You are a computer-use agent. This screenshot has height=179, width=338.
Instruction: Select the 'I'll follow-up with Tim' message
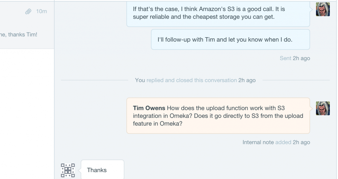(230, 40)
